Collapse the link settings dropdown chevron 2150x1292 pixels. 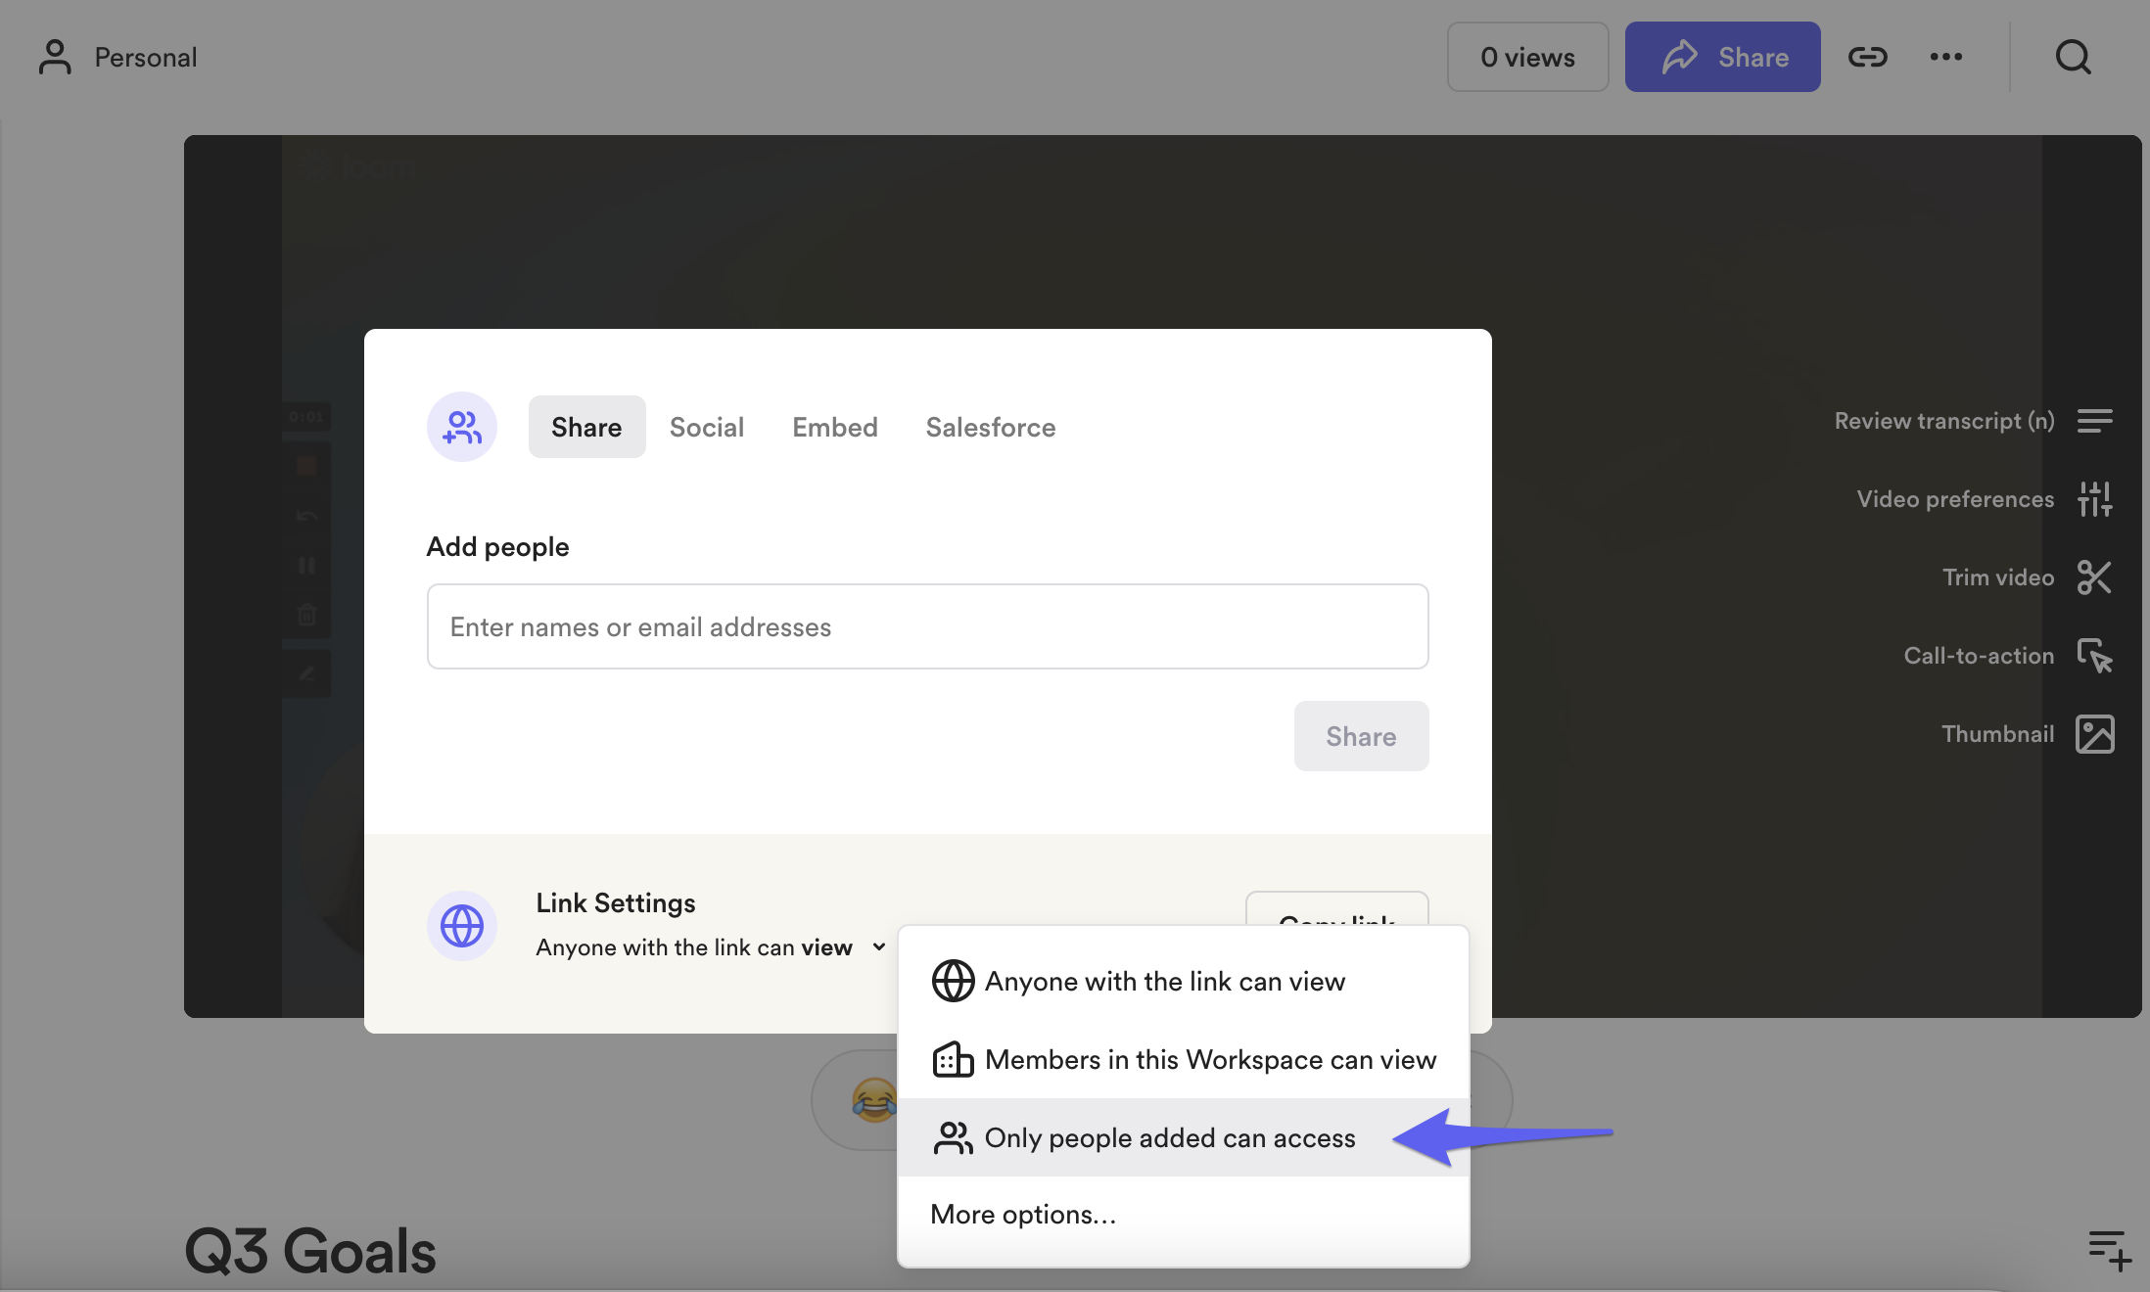(x=879, y=946)
